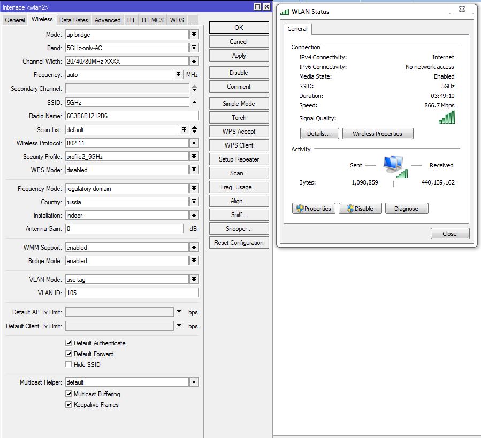
Task: Uncheck Keepalive Frames
Action: [68, 405]
